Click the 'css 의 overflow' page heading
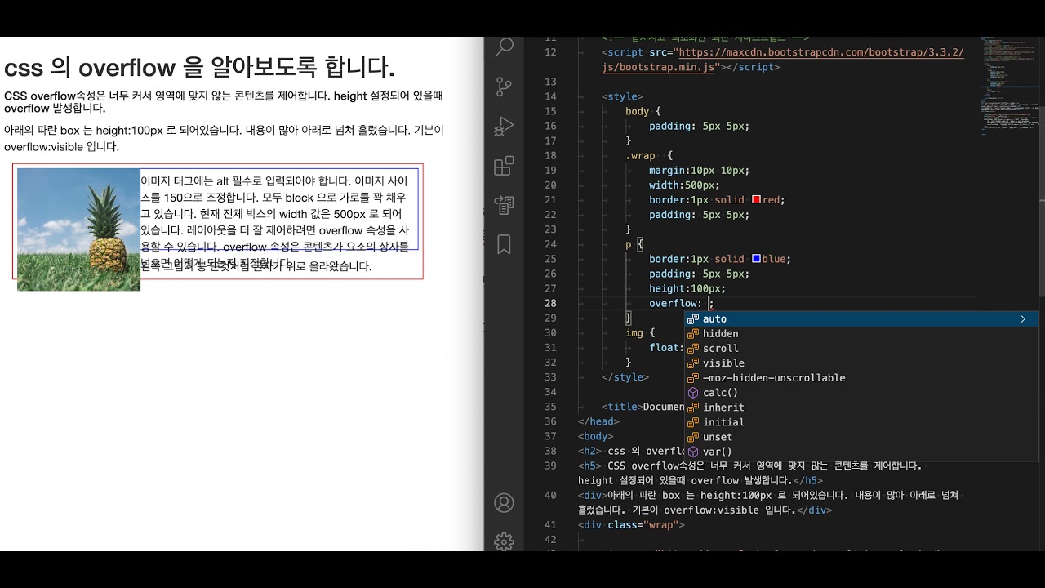Image resolution: width=1045 pixels, height=588 pixels. (199, 67)
